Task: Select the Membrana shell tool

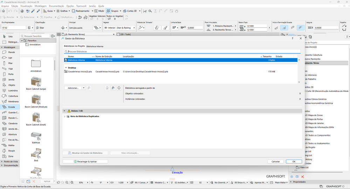Action: (x=9, y=102)
